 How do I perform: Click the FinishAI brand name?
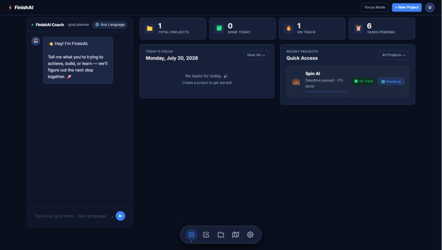(24, 8)
